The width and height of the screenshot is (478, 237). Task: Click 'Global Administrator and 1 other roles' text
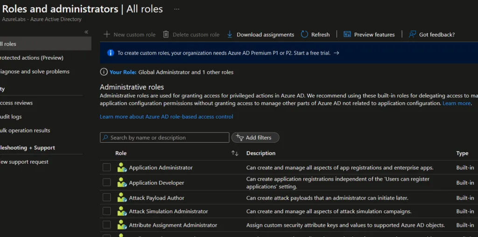click(x=186, y=72)
